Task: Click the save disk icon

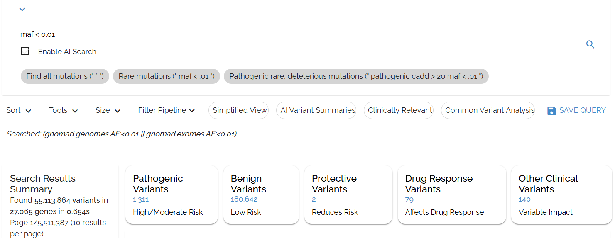Action: click(x=551, y=111)
